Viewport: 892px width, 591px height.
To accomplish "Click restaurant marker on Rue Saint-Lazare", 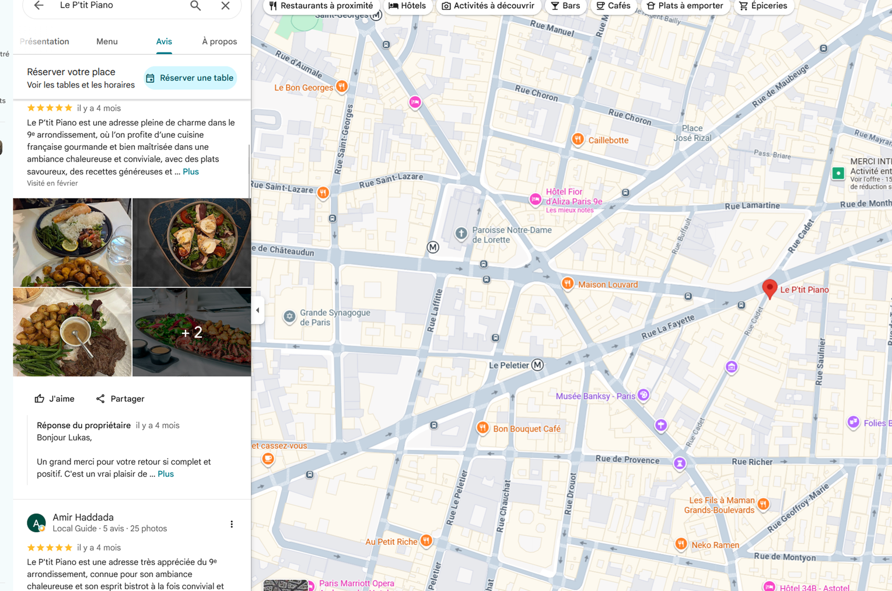I will (323, 192).
